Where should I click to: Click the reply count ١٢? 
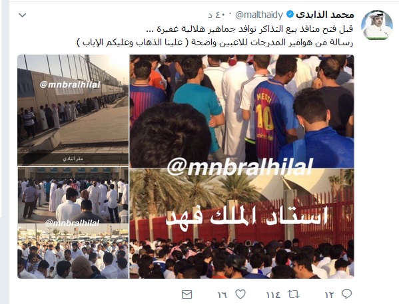(330, 295)
